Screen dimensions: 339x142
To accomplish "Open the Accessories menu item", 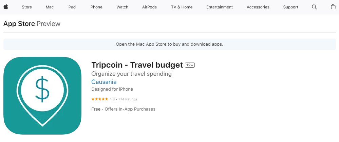I will (258, 7).
